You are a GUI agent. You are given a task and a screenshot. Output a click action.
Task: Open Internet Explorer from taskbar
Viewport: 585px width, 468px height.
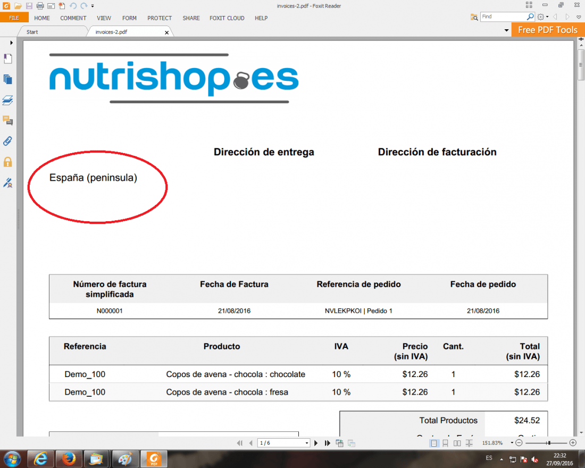click(40, 459)
